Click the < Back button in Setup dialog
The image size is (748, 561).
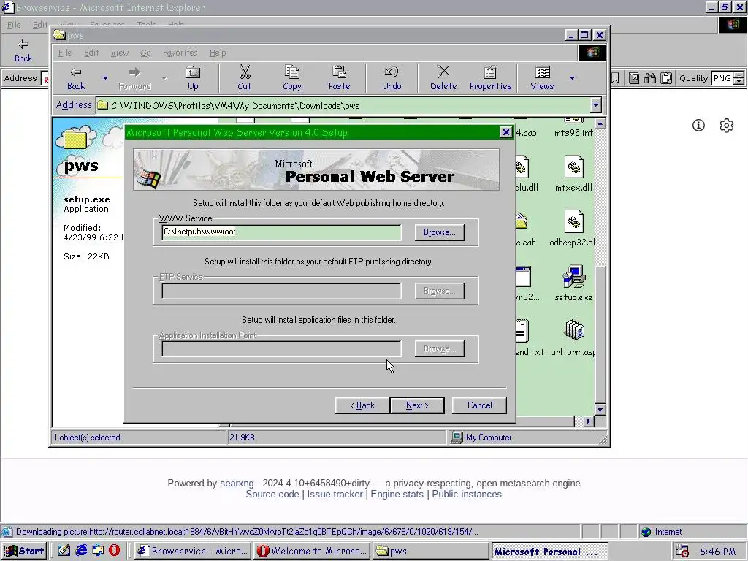point(362,405)
